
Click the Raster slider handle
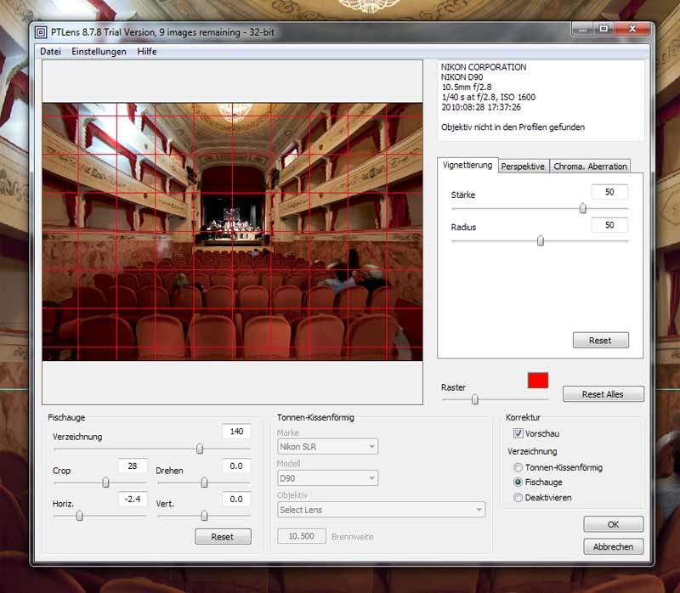(x=475, y=399)
